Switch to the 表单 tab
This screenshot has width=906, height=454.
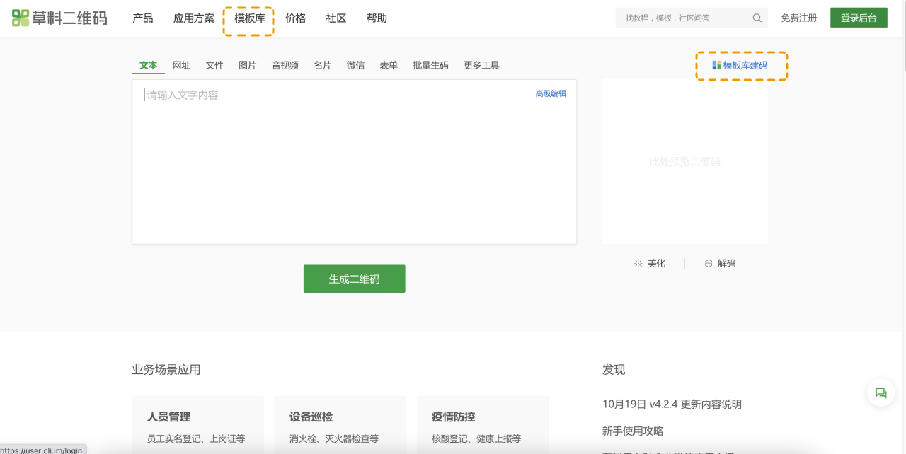(x=389, y=65)
